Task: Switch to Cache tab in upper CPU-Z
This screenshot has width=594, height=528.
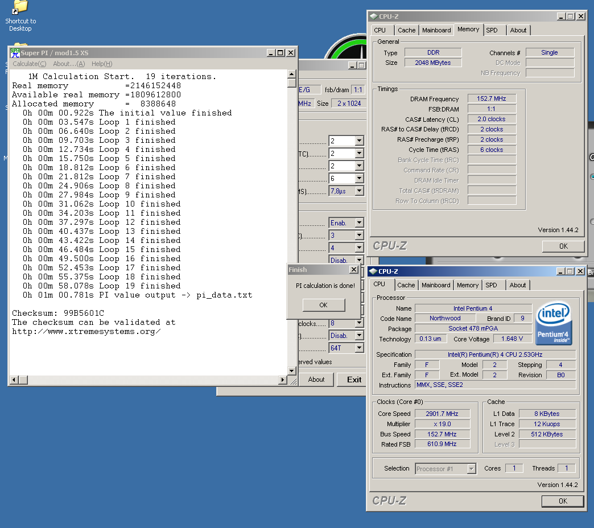Action: (406, 30)
